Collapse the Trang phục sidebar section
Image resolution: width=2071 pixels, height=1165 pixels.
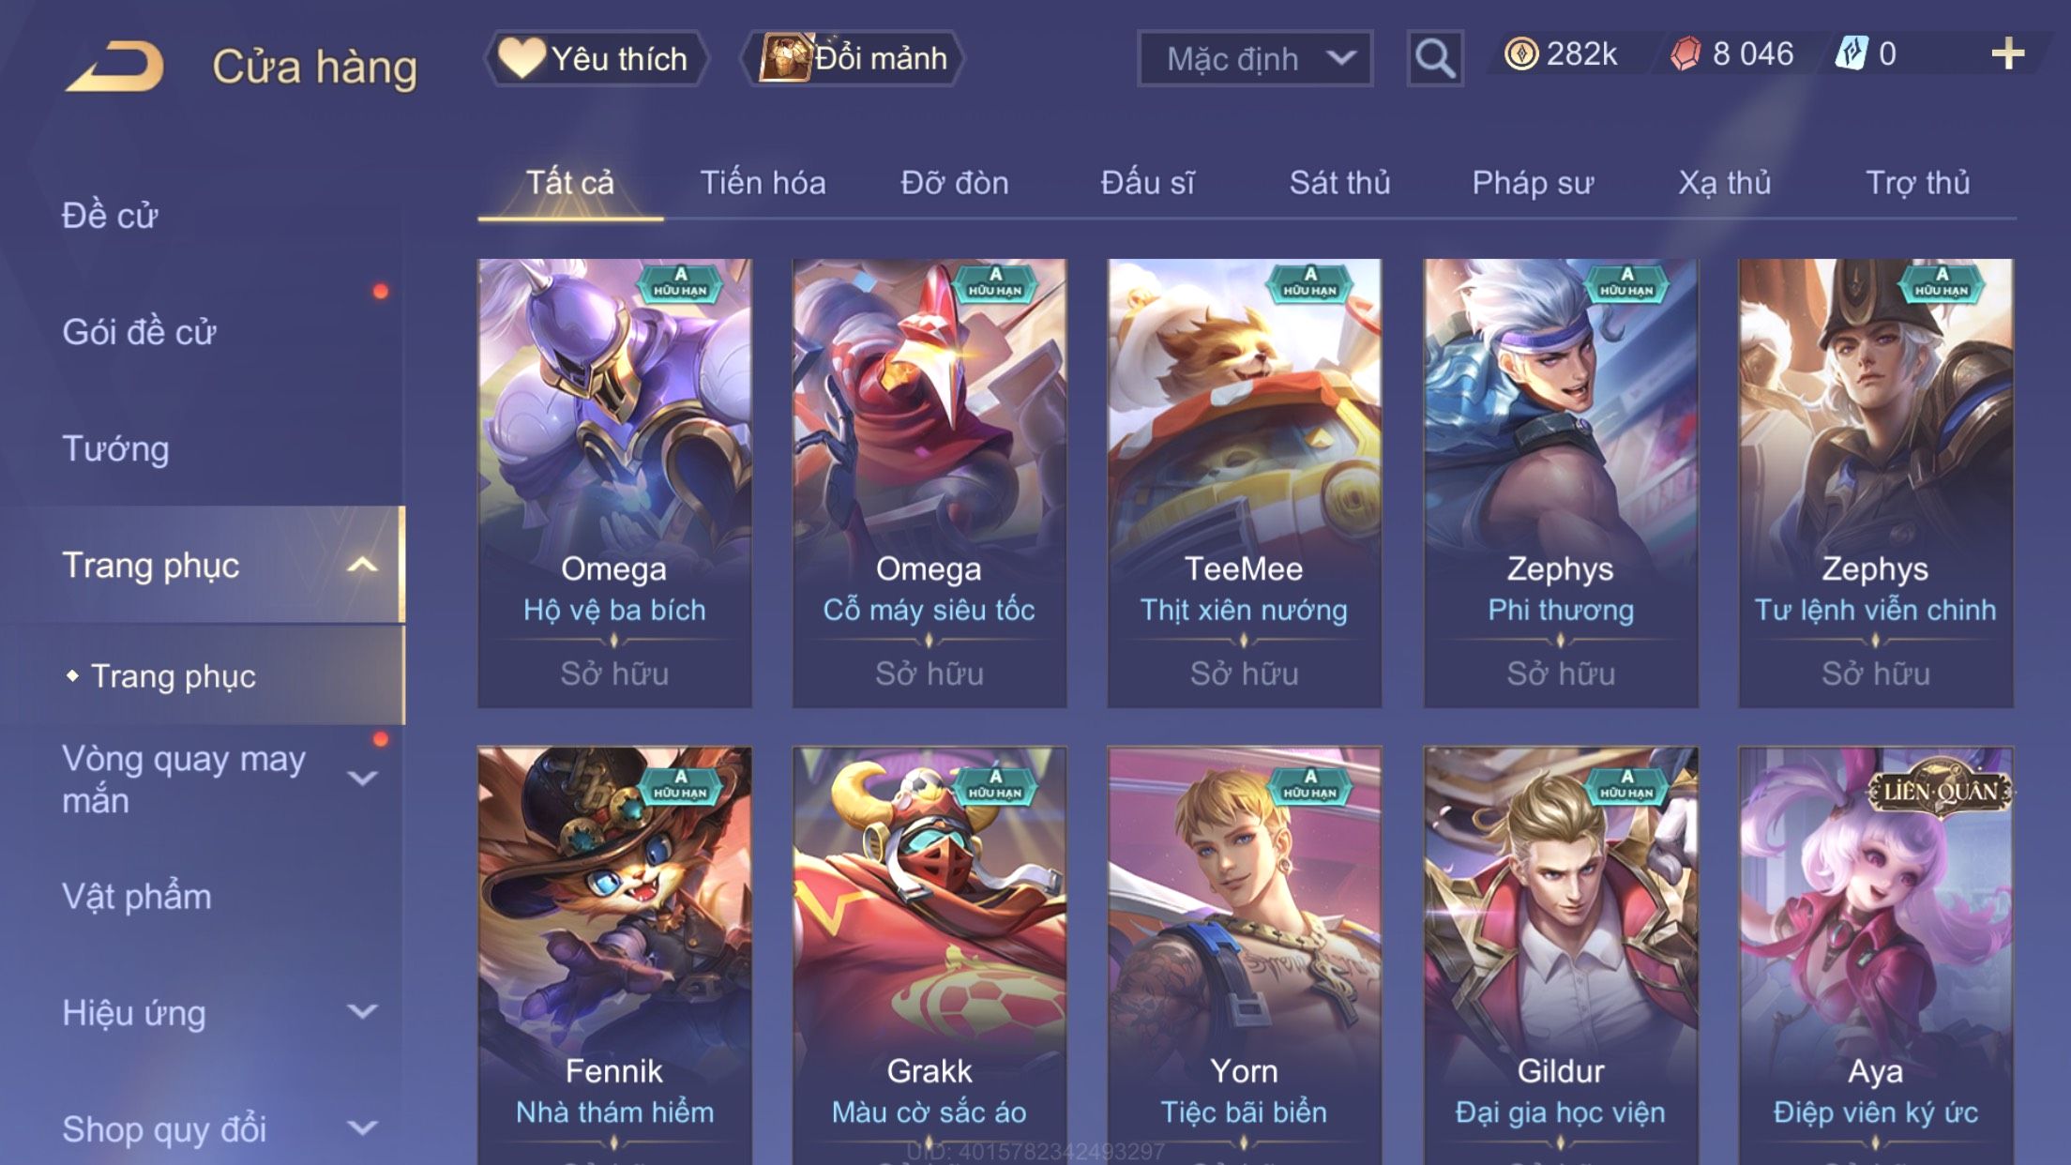click(362, 565)
